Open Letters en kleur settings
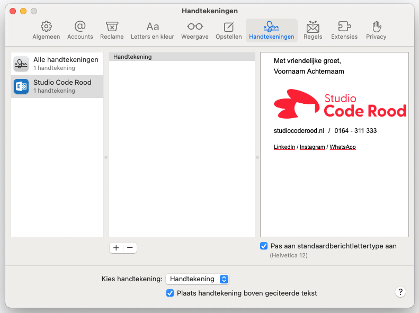 click(x=153, y=30)
